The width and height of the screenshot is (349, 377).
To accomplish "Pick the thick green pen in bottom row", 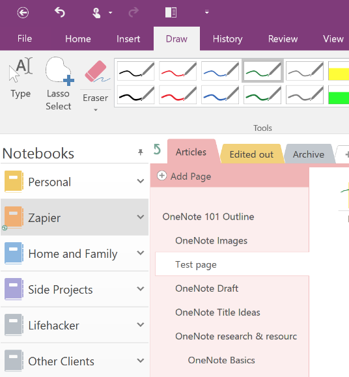I will [262, 94].
